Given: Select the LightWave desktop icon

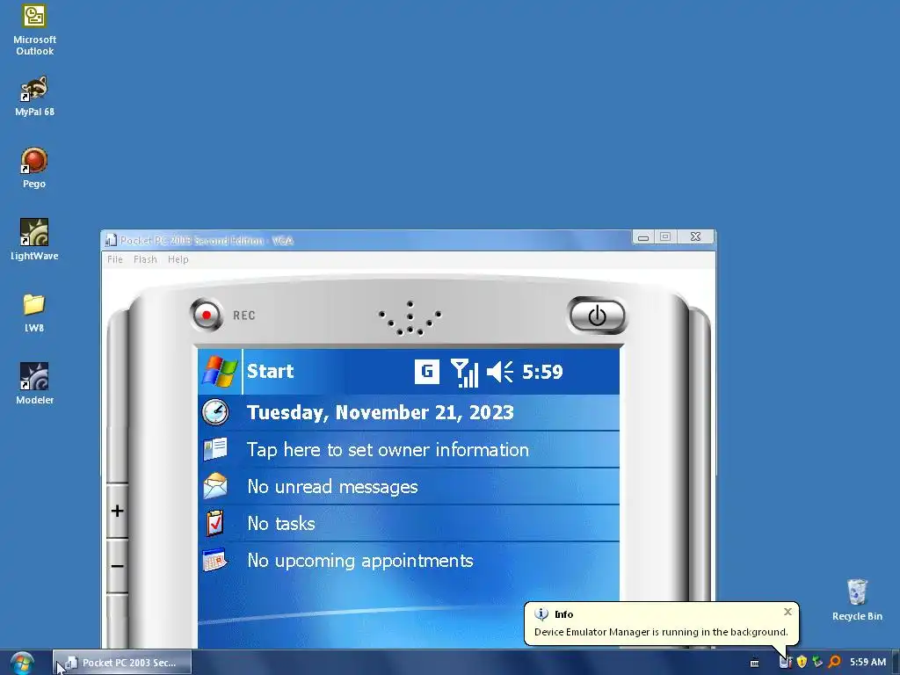Looking at the screenshot, I should 34,240.
